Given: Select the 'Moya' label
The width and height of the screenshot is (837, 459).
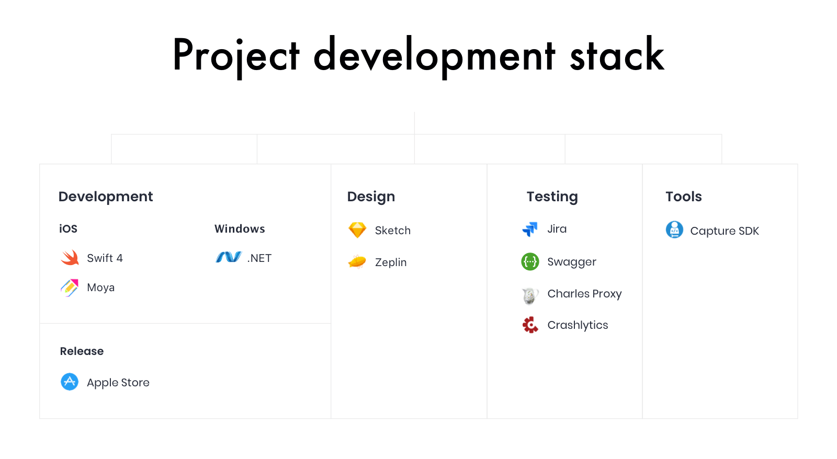Looking at the screenshot, I should point(100,288).
